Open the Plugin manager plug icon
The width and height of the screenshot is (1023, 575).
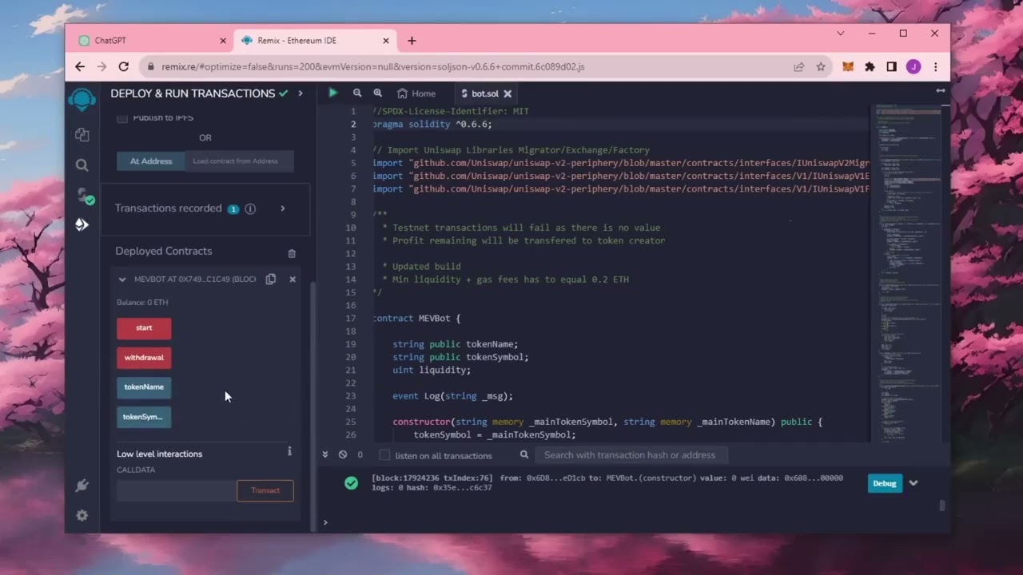[x=82, y=486]
